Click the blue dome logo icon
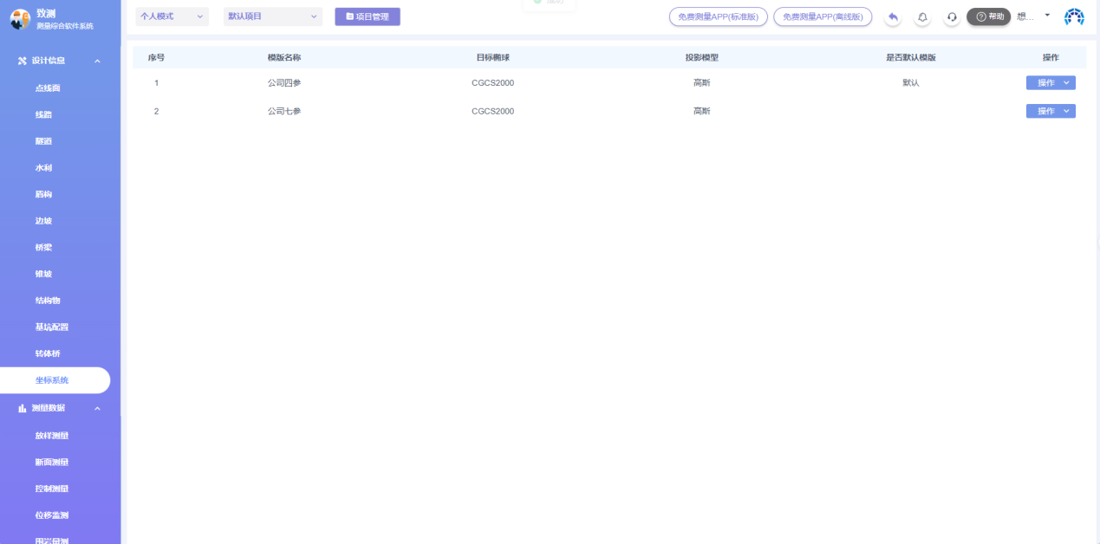 1074,16
